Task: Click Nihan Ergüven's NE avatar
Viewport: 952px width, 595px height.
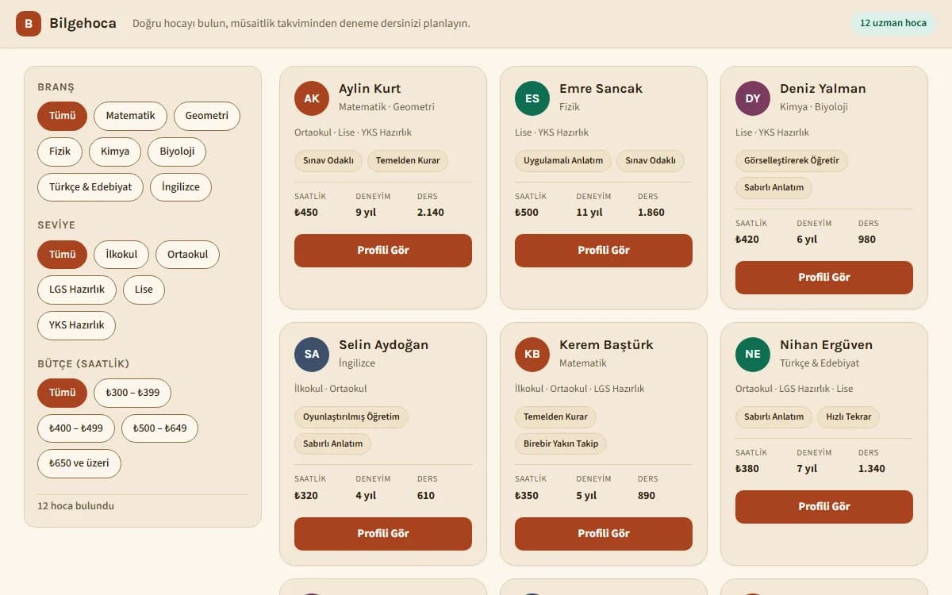Action: tap(753, 355)
